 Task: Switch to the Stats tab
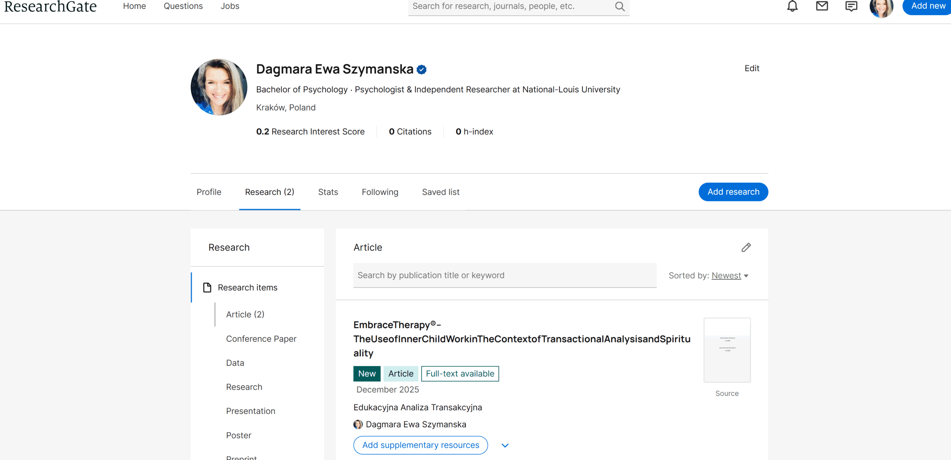coord(328,192)
